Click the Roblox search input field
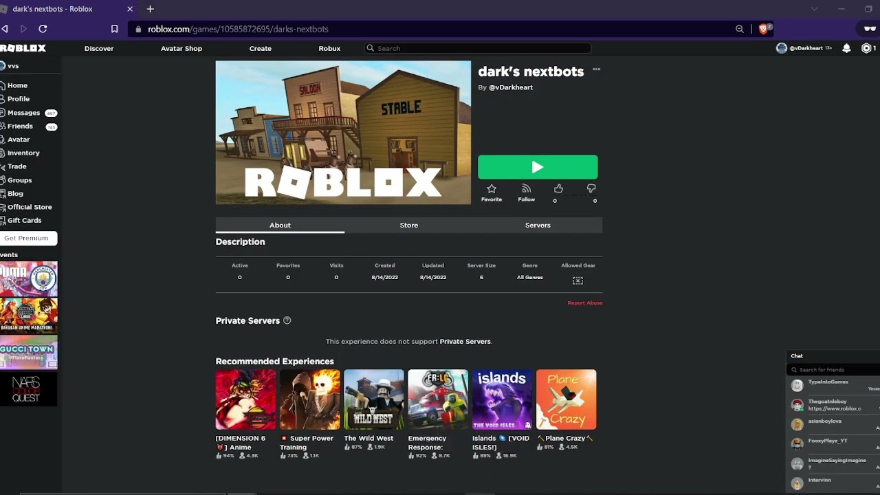 477,48
